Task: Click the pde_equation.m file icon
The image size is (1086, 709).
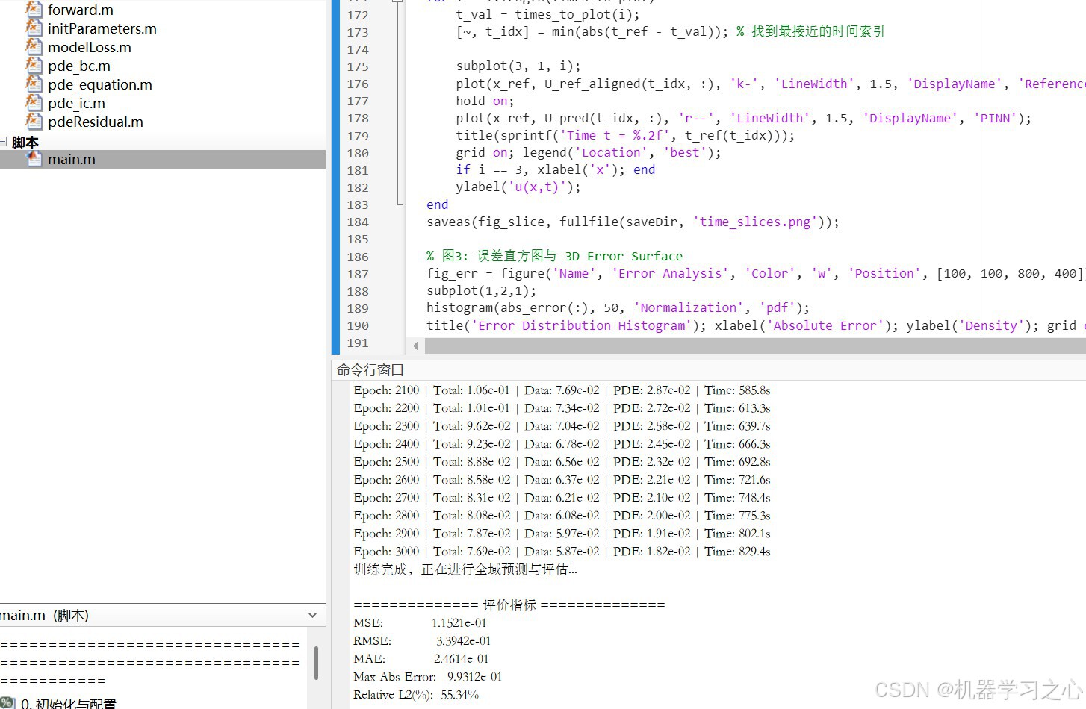Action: (x=34, y=84)
